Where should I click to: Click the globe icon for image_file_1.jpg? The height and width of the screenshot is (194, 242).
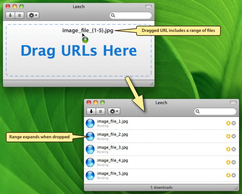90,123
